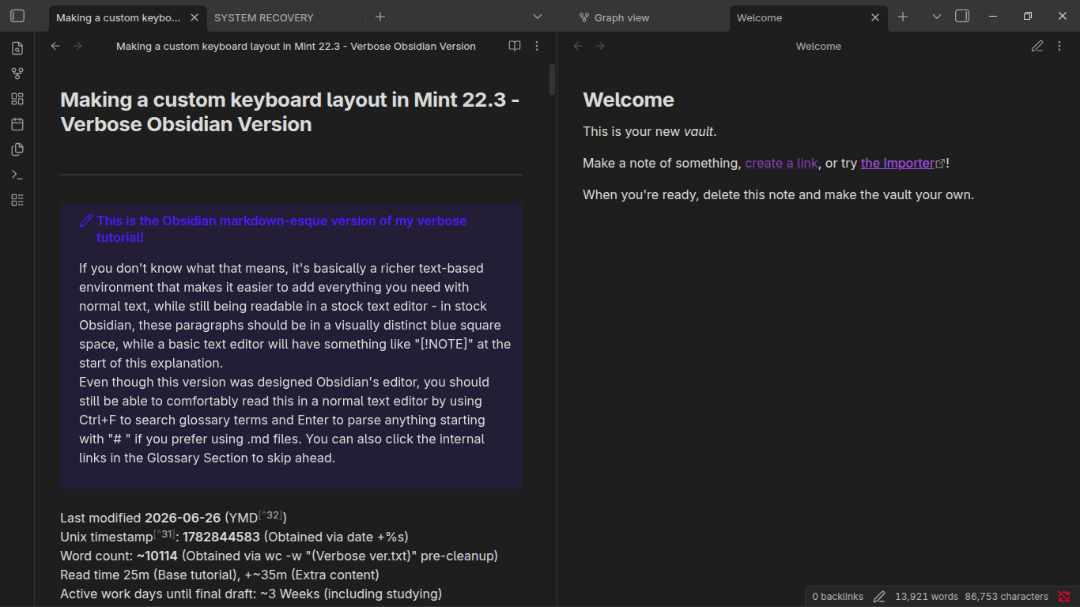1080x607 pixels.
Task: Navigate back in the Welcome pane
Action: pos(578,46)
